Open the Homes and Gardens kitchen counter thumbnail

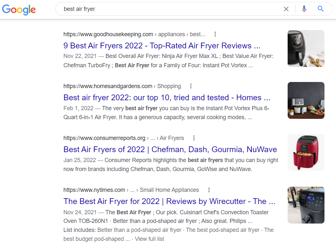306,100
